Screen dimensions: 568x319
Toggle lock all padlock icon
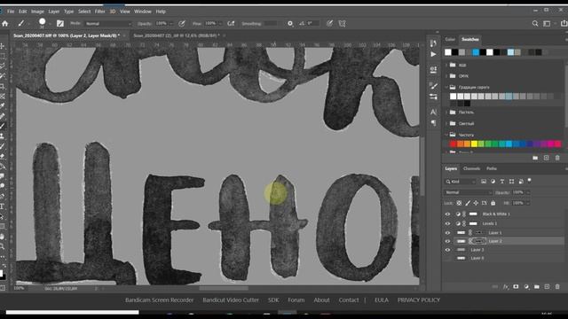pyautogui.click(x=493, y=203)
